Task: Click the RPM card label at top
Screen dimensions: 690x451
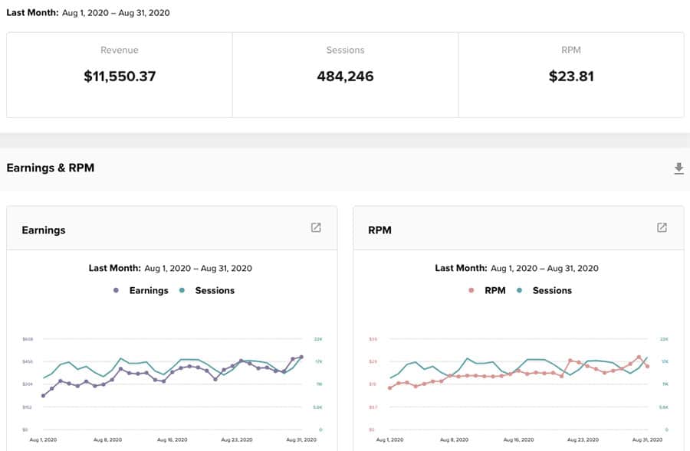Action: (571, 50)
